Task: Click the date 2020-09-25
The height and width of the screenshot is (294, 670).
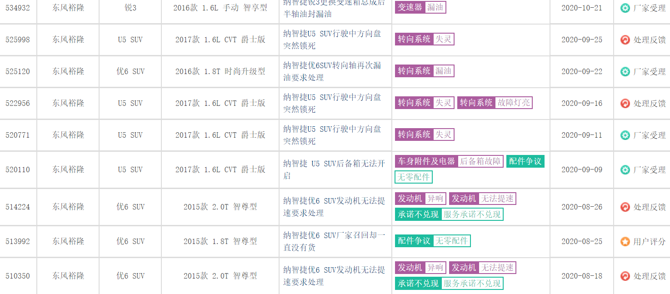Action: coord(581,40)
